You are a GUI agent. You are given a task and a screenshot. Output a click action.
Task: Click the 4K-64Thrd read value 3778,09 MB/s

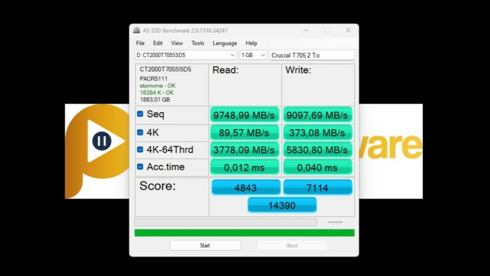[244, 150]
